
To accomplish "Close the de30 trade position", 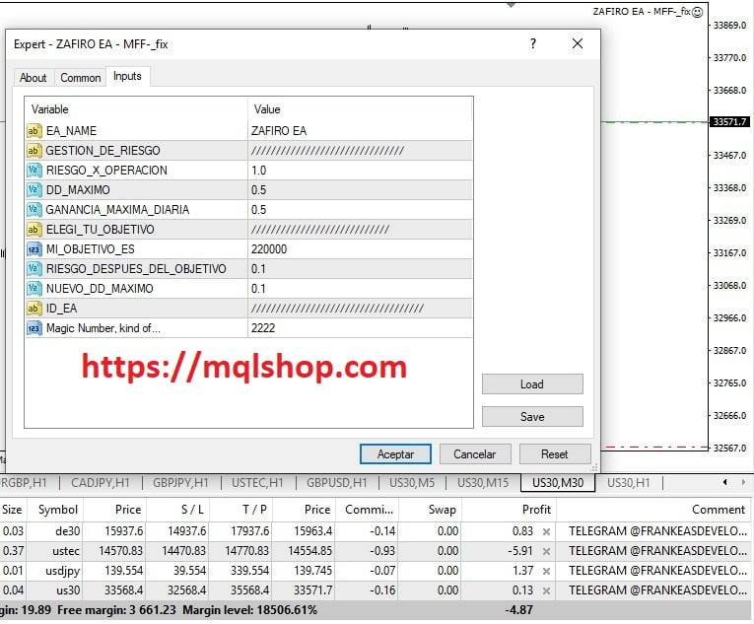I will click(546, 532).
